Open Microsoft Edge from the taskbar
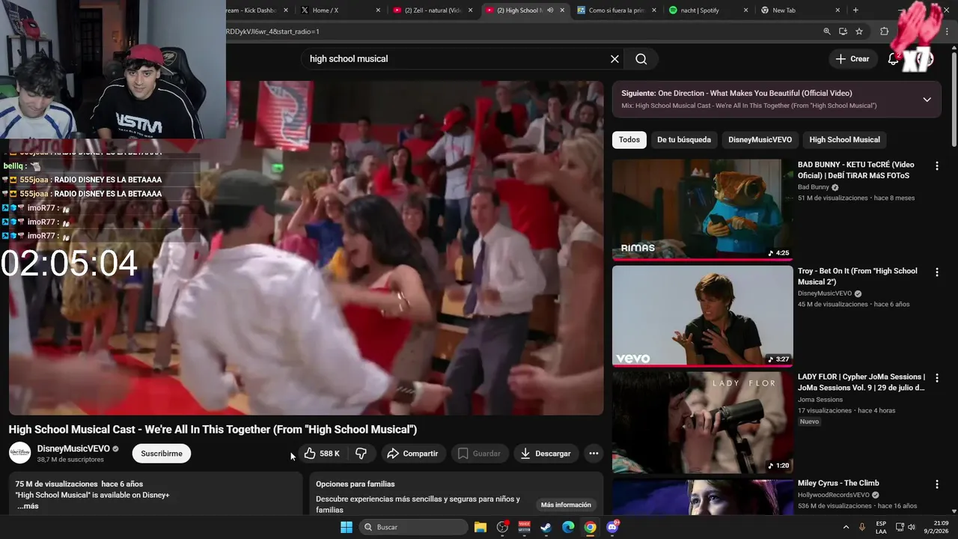Image resolution: width=958 pixels, height=539 pixels. pyautogui.click(x=568, y=527)
